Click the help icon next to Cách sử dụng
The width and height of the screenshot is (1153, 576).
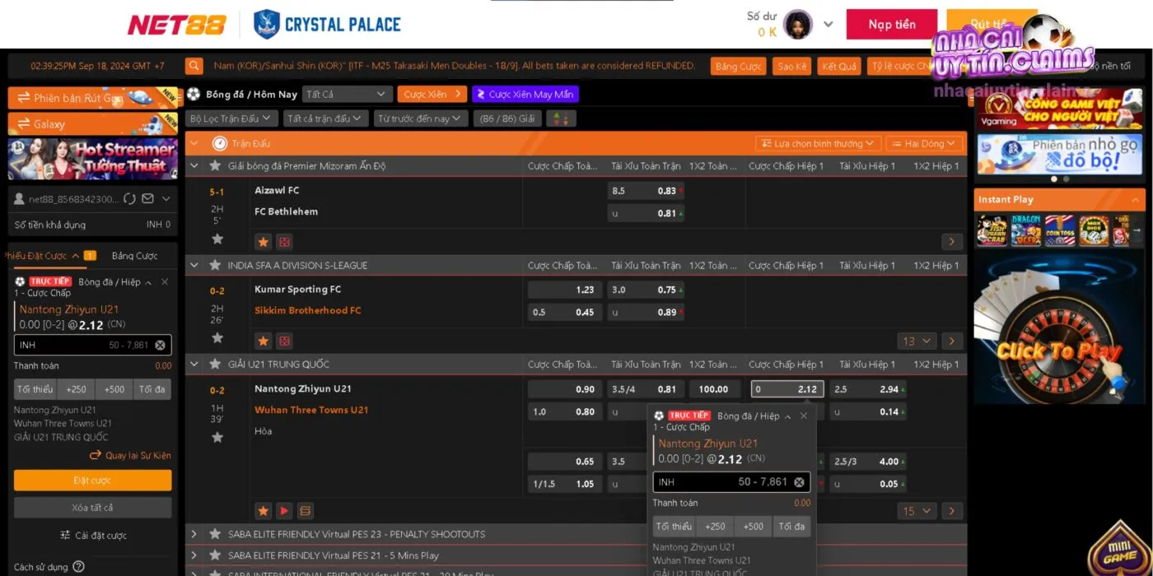point(78,566)
